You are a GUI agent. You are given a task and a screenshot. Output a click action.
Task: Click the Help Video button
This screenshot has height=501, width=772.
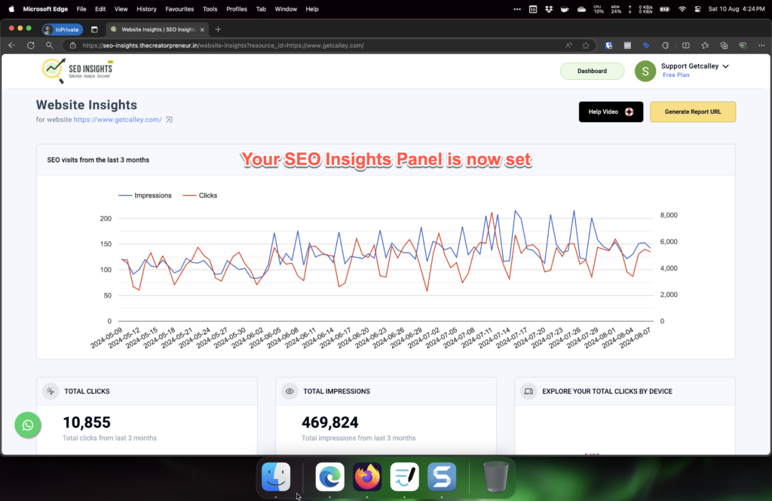pyautogui.click(x=611, y=112)
